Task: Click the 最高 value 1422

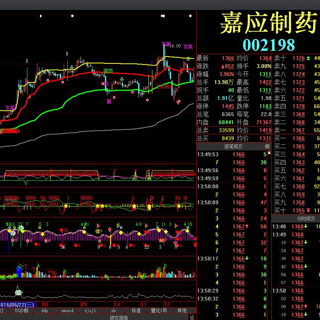Action: pyautogui.click(x=265, y=82)
